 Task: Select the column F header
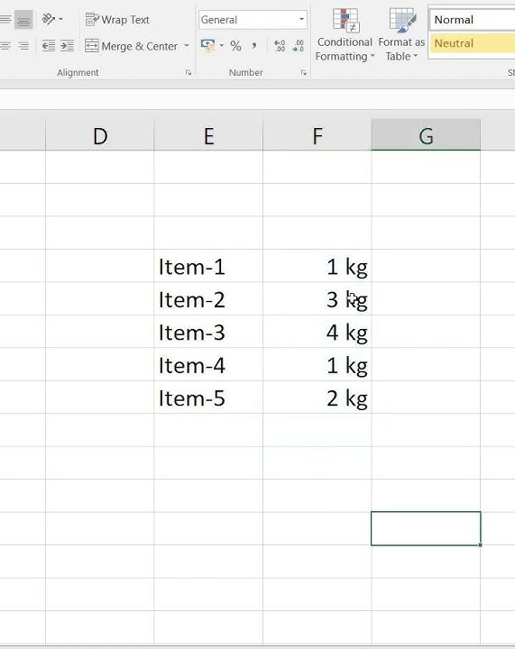point(317,135)
